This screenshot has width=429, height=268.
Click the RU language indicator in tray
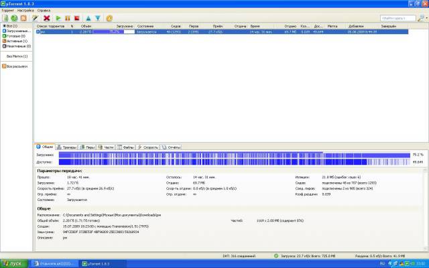point(382,263)
